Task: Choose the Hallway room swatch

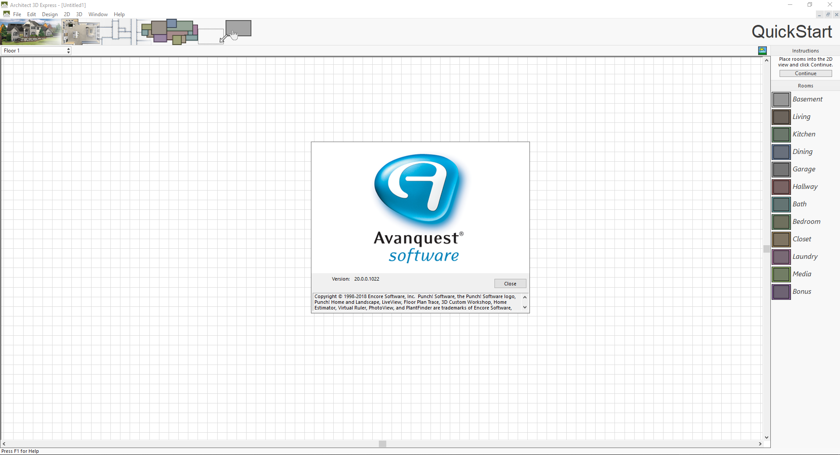Action: pyautogui.click(x=781, y=187)
